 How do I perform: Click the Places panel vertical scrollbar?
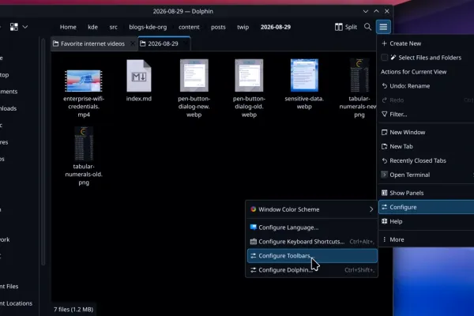point(43,151)
